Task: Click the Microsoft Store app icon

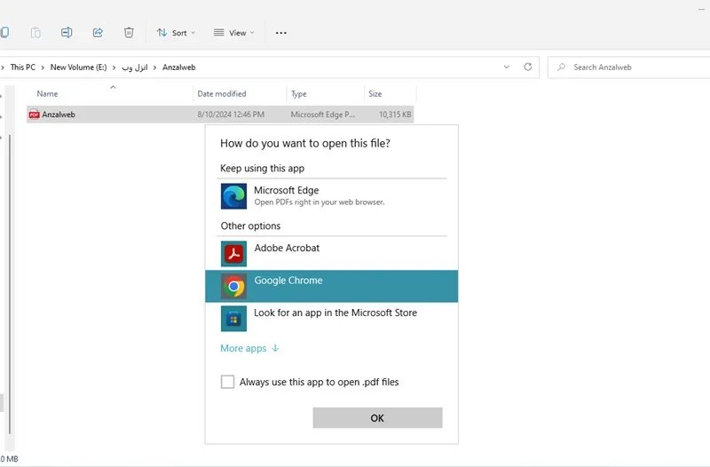Action: click(x=233, y=319)
